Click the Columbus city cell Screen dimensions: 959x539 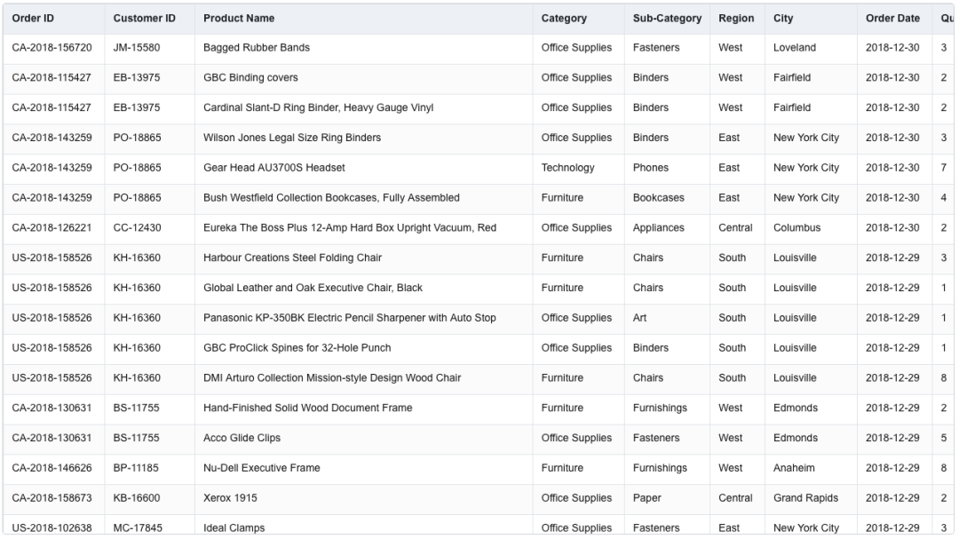797,228
